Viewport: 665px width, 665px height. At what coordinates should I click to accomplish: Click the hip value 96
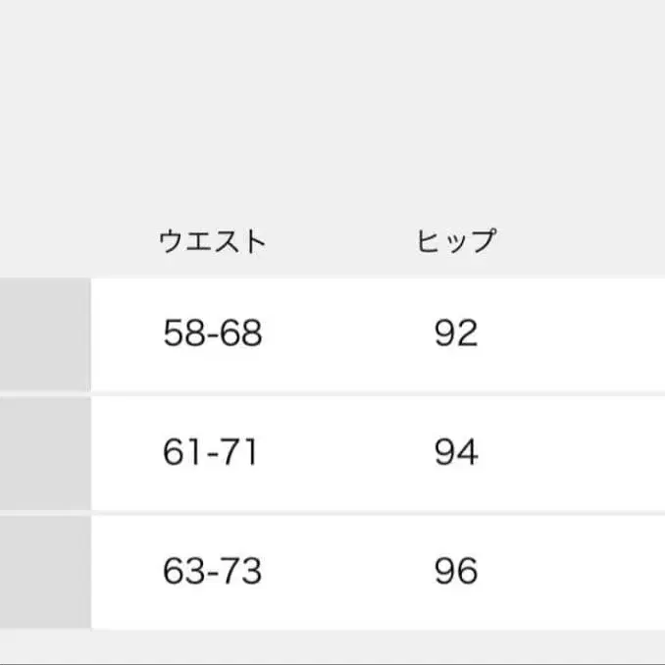click(x=456, y=571)
